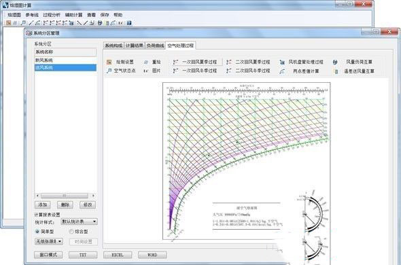Expand the 统计样式 默认统计表 dropdown
401x265 pixels.
pyautogui.click(x=80, y=222)
